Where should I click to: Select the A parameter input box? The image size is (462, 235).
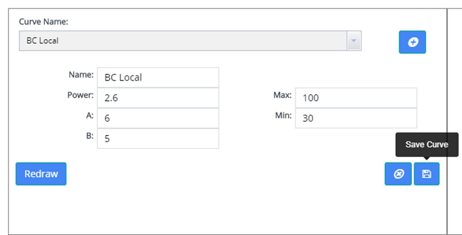(158, 118)
